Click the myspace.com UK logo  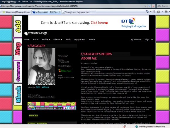(x=36, y=33)
